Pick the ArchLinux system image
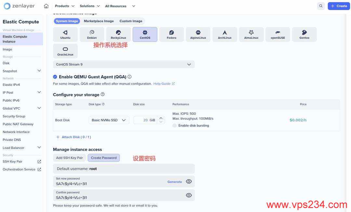 (225, 34)
